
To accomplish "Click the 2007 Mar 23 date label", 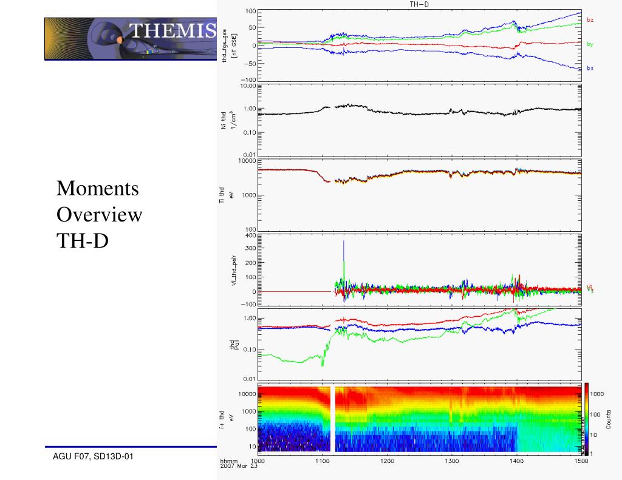I will tap(239, 465).
